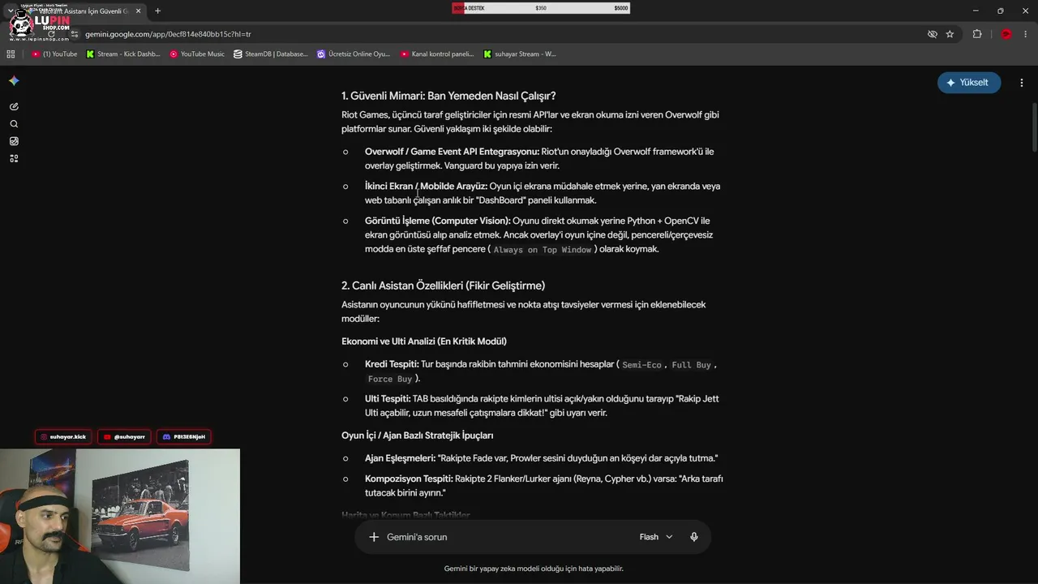Viewport: 1038px width, 584px height.
Task: Click the Yükselt upgrade button
Action: [x=969, y=83]
